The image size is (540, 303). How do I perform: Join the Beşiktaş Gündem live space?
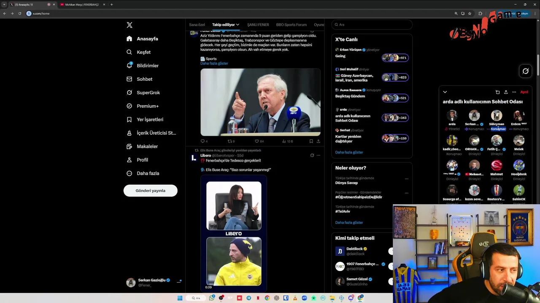pyautogui.click(x=372, y=95)
